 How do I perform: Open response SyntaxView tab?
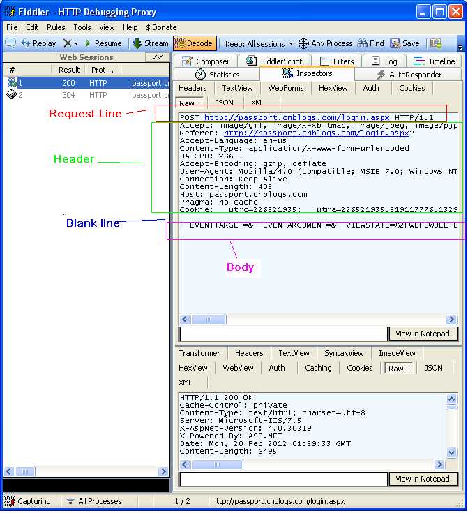coord(344,353)
